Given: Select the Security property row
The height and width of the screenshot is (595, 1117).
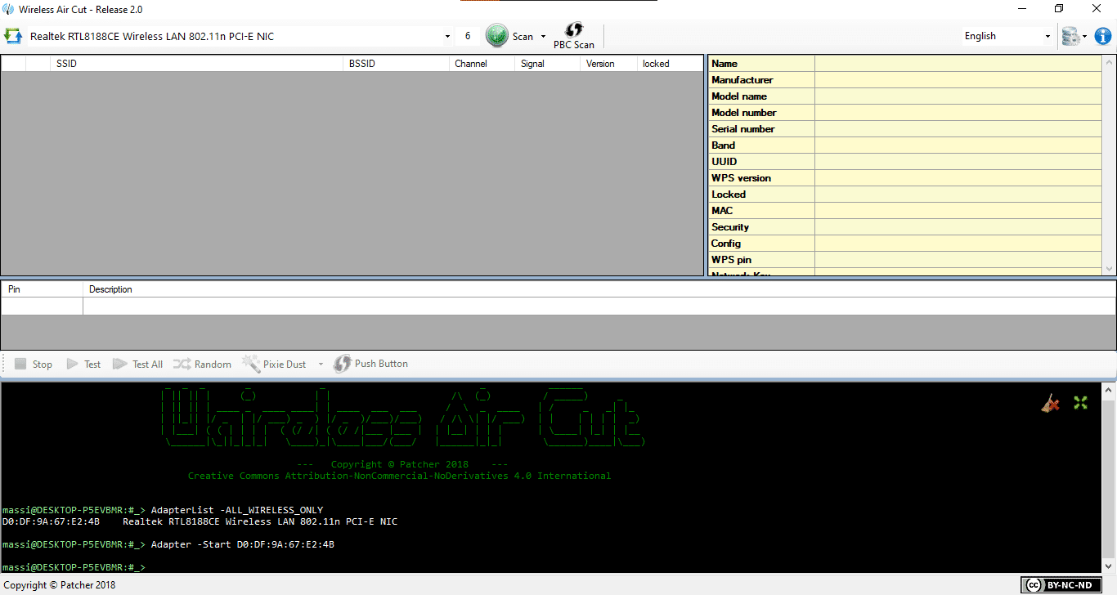Looking at the screenshot, I should pos(905,227).
